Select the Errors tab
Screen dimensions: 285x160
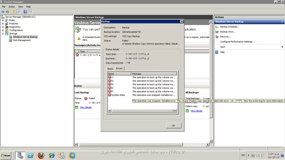(x=119, y=68)
